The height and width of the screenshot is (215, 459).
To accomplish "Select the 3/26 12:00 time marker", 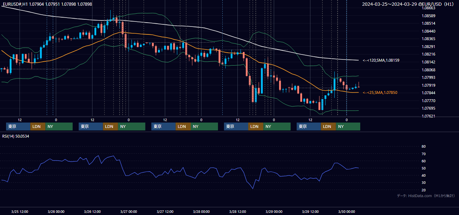I will click(x=92, y=211).
